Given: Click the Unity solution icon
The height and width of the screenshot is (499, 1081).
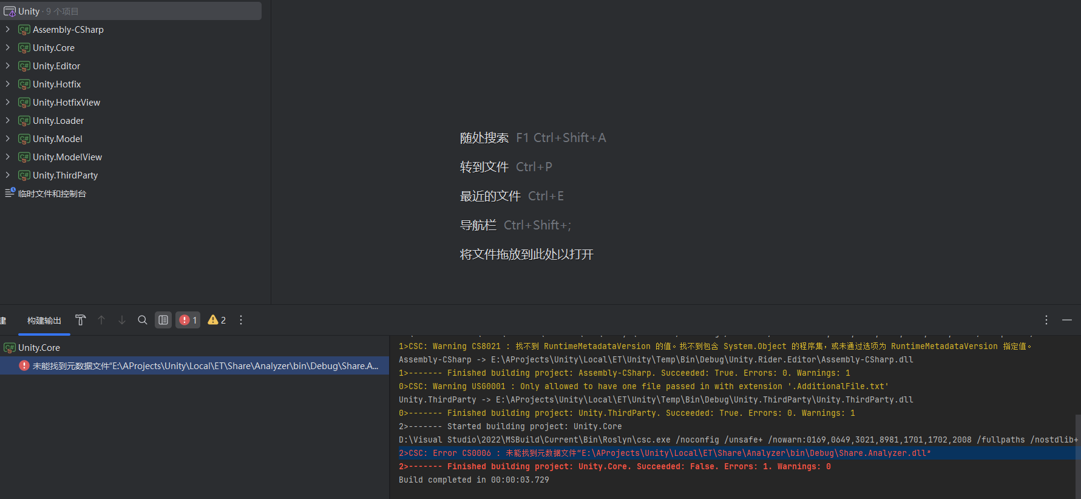Looking at the screenshot, I should 10,12.
